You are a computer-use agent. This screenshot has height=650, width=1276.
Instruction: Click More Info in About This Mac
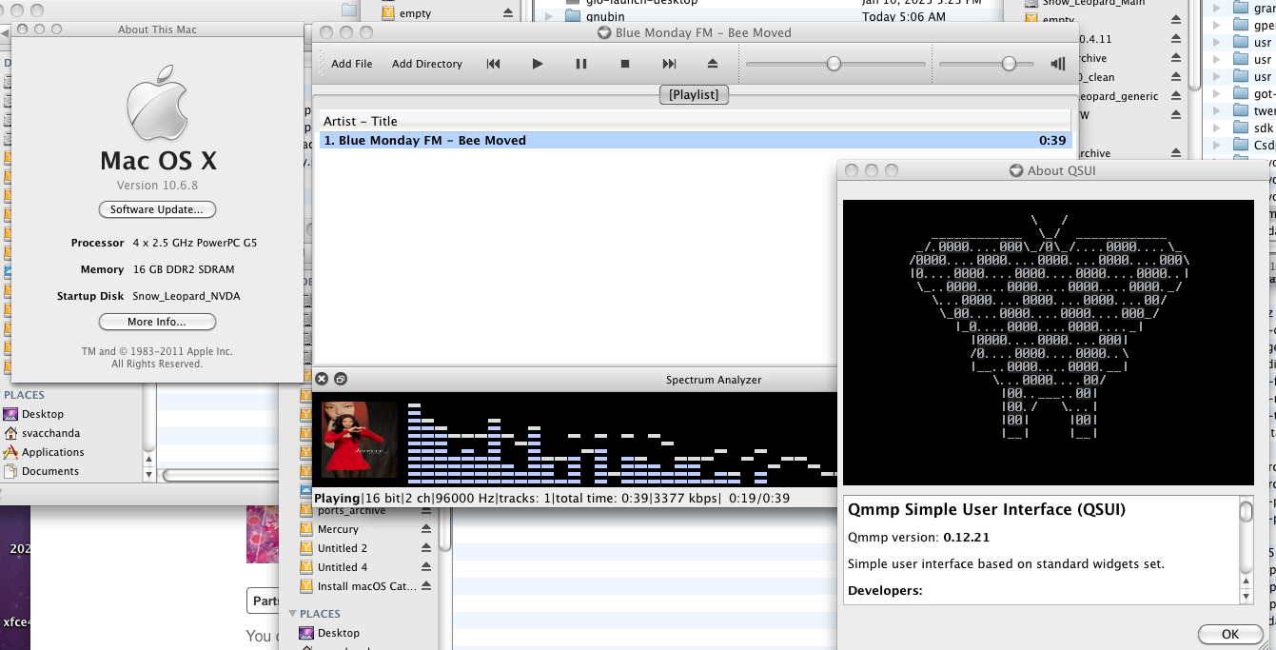coord(157,322)
